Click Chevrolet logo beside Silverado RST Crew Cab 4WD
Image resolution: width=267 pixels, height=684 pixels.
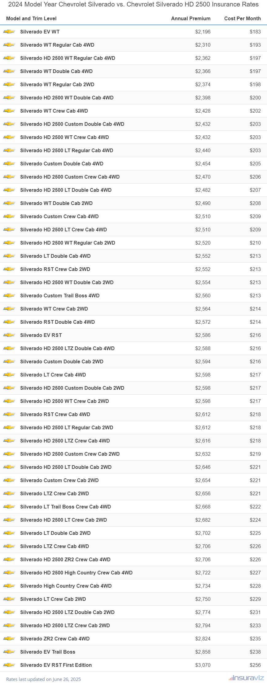(x=9, y=414)
